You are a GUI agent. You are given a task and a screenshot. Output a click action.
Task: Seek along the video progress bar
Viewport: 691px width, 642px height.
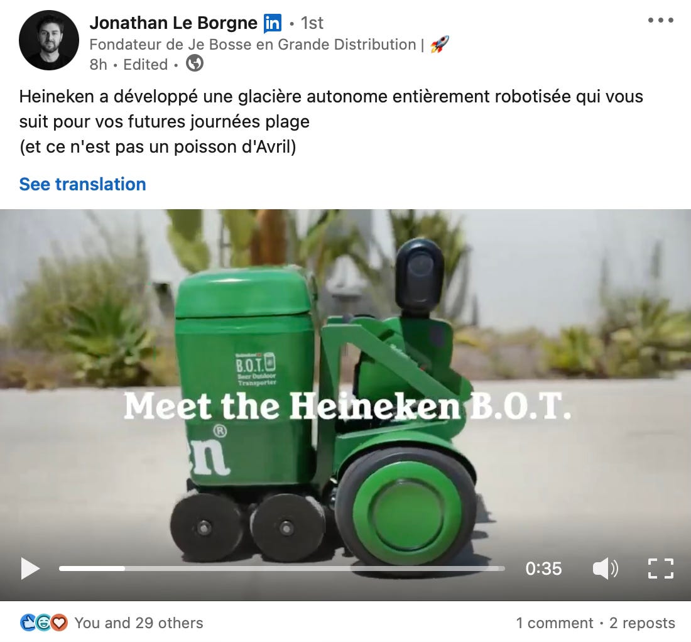click(282, 569)
